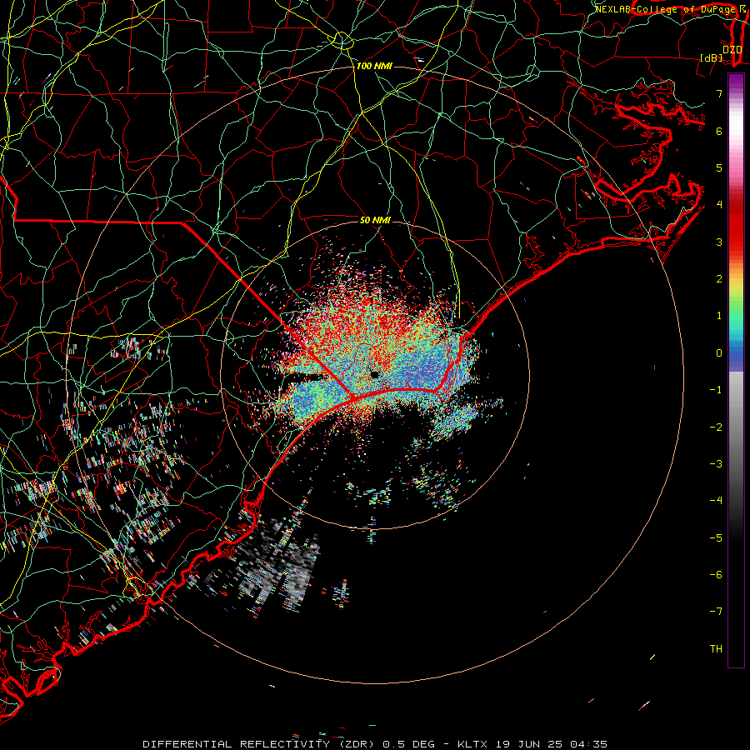Select the 2 value on color scale
Viewport: 750px width, 750px height.
719,279
